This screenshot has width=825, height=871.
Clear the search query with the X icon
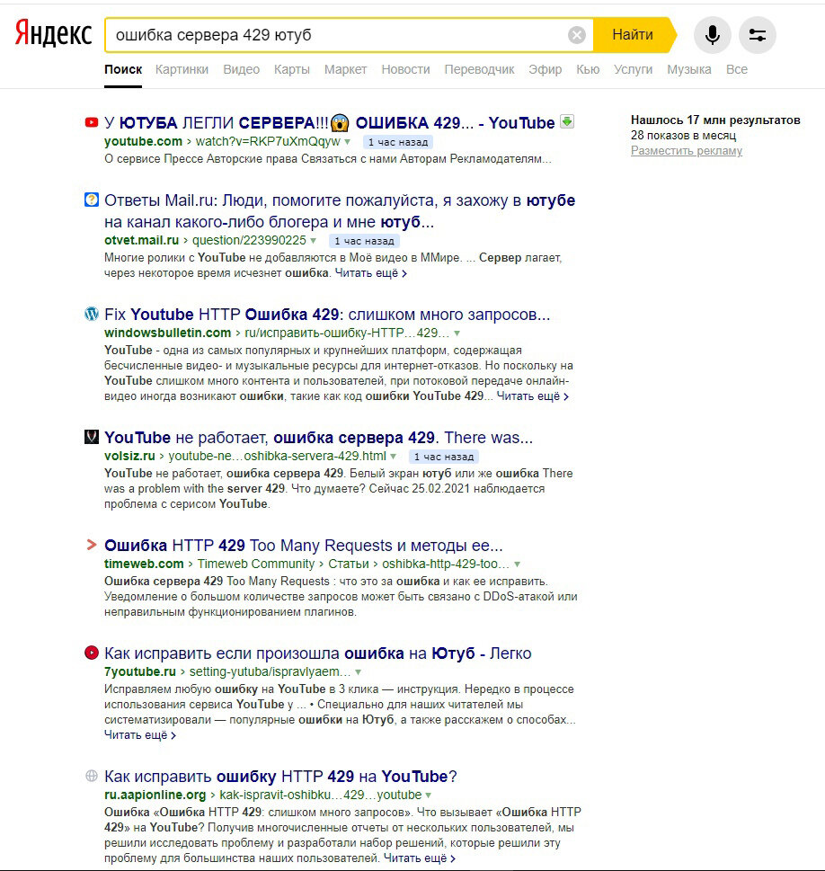[577, 35]
